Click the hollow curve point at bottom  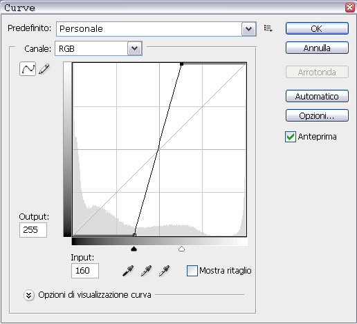tap(134, 235)
